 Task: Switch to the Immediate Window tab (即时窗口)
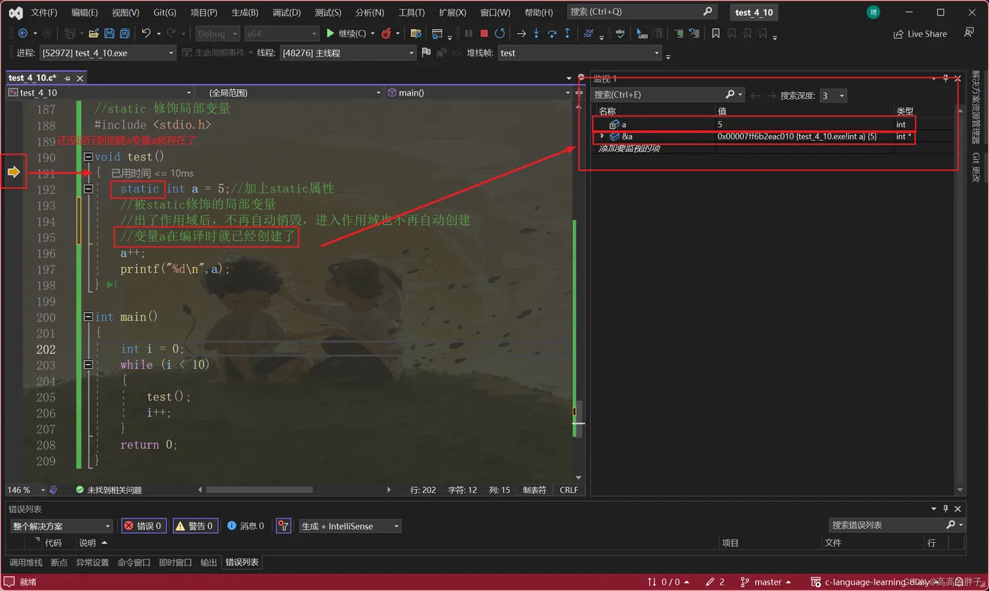pyautogui.click(x=175, y=563)
